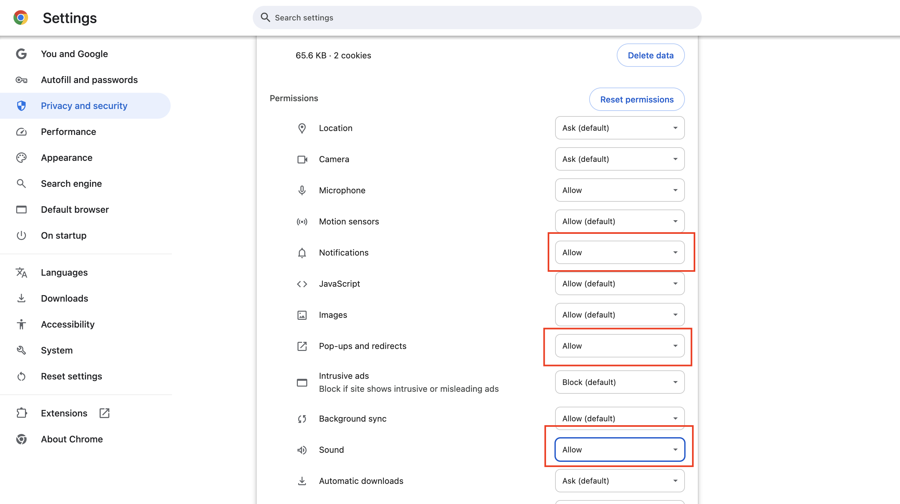
Task: Click the Chrome logo icon
Action: 21,18
